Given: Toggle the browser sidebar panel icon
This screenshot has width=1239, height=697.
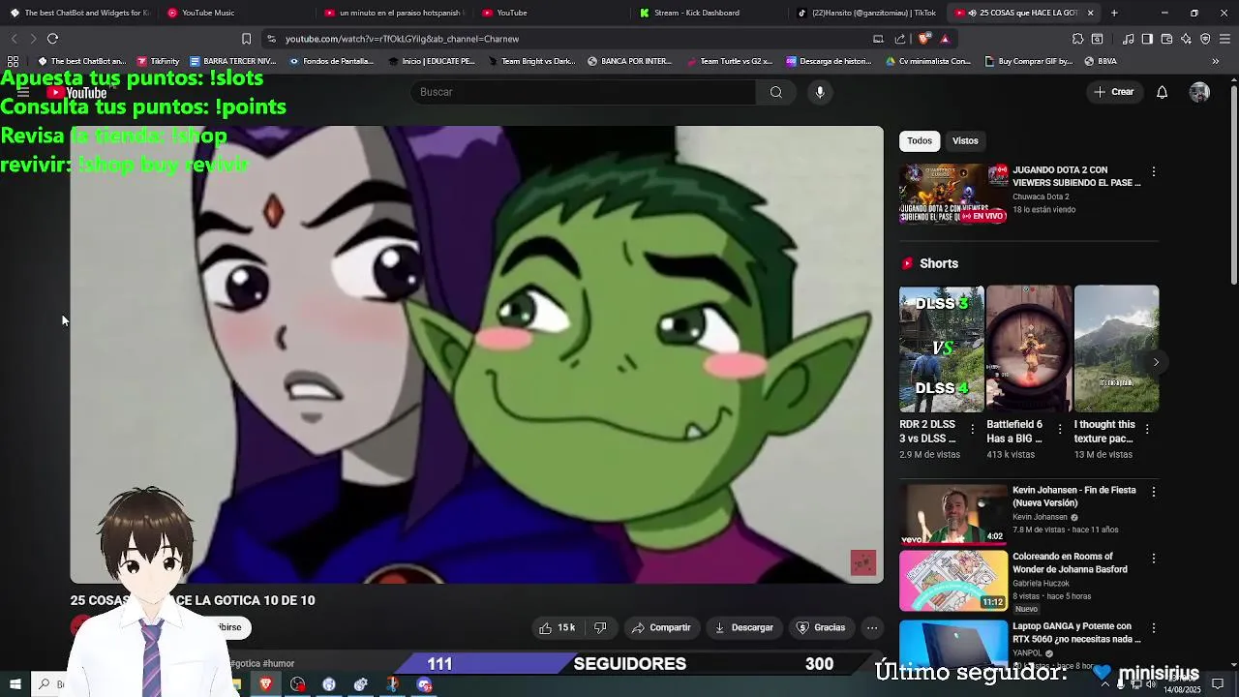Looking at the screenshot, I should coord(1147,39).
